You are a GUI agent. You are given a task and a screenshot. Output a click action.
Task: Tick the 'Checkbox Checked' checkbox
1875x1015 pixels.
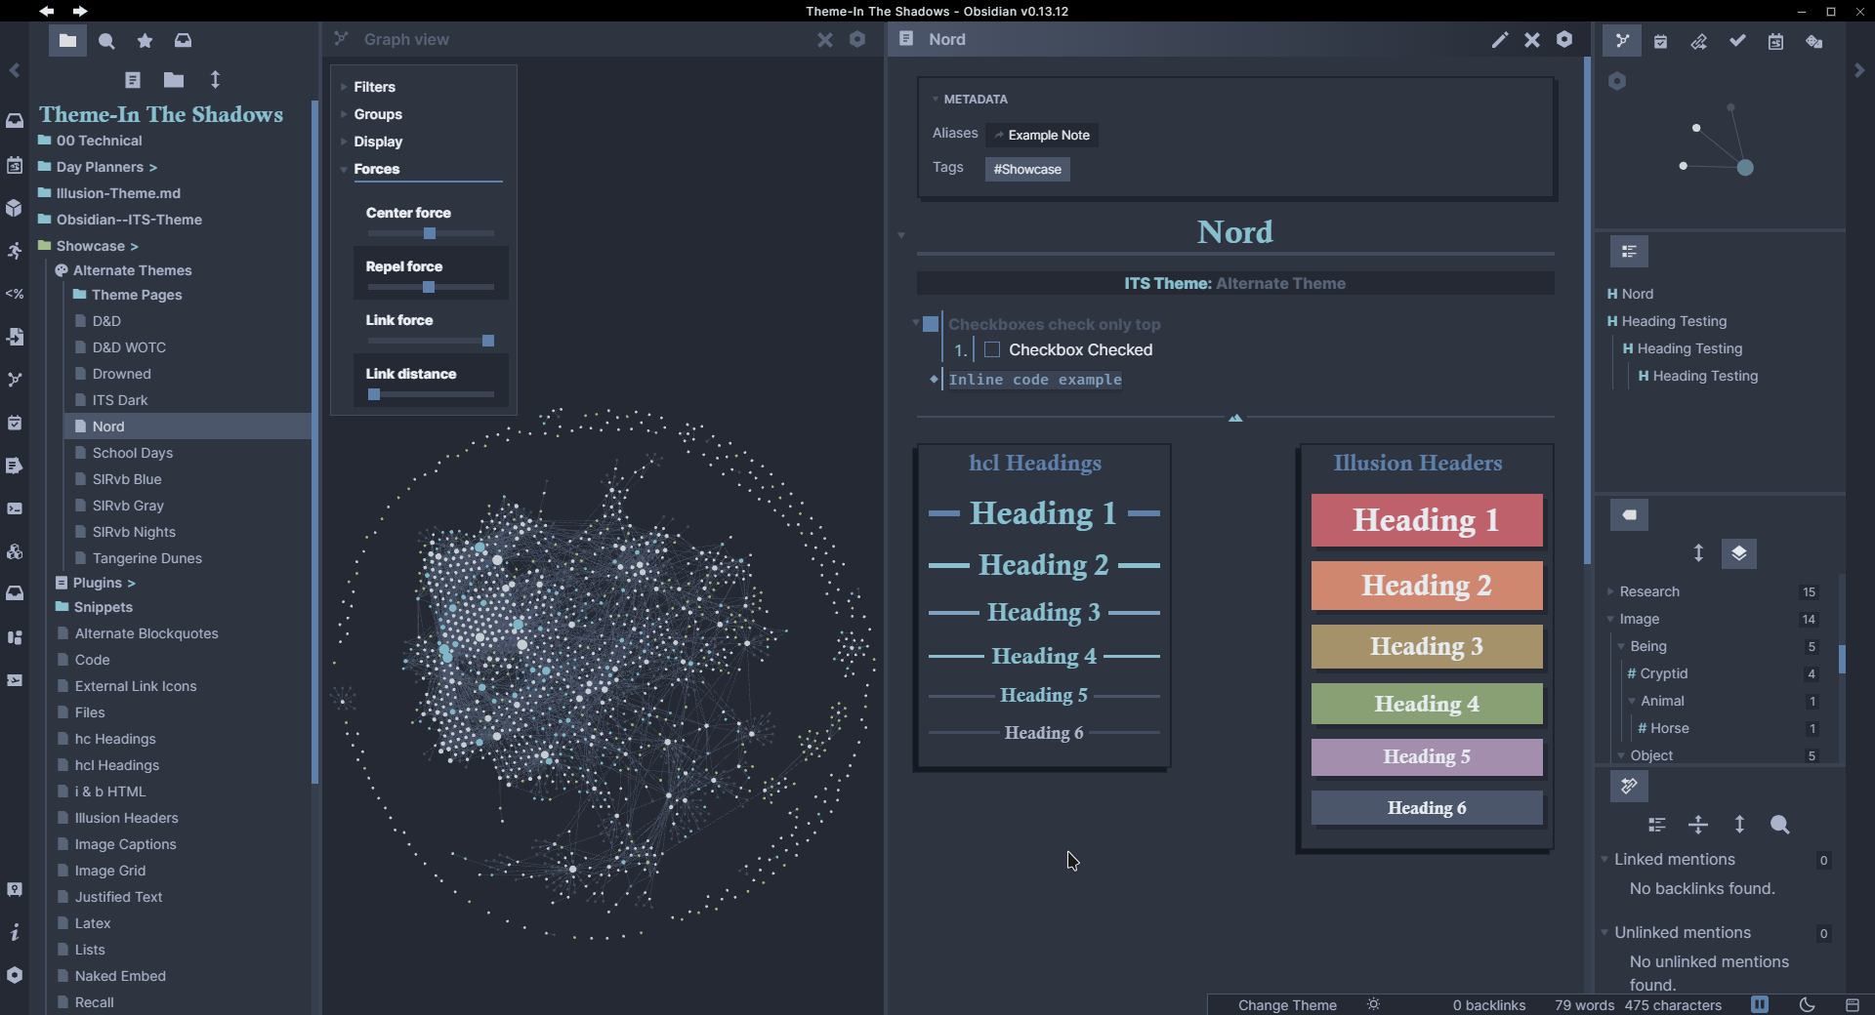(x=992, y=349)
